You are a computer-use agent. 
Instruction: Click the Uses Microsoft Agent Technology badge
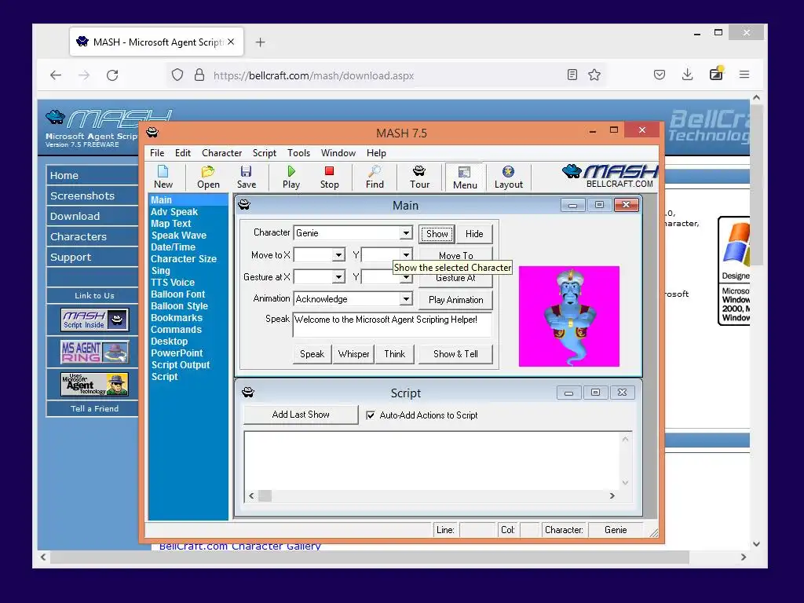[94, 384]
